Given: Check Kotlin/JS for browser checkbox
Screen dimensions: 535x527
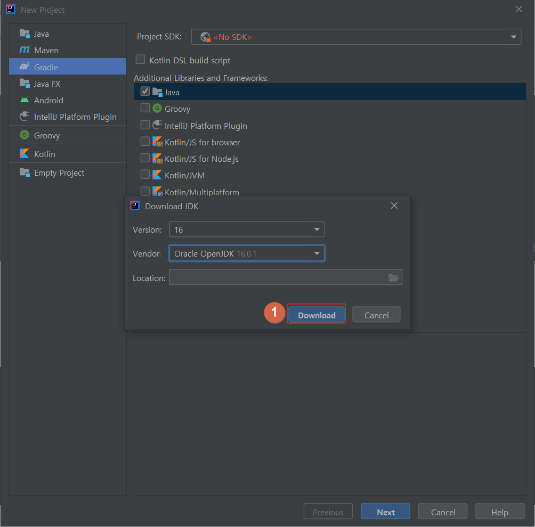Looking at the screenshot, I should click(145, 141).
